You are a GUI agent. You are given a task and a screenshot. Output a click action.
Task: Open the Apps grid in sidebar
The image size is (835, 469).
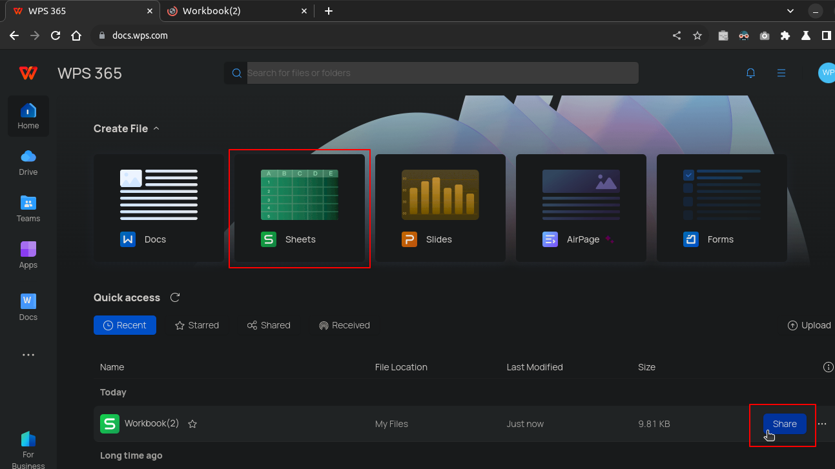click(28, 255)
